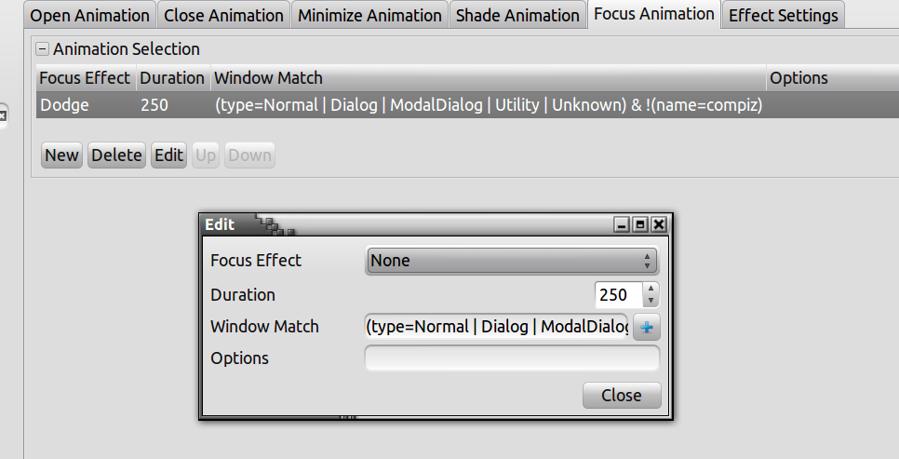Open the Focus Effect dropdown
This screenshot has width=899, height=459.
512,261
